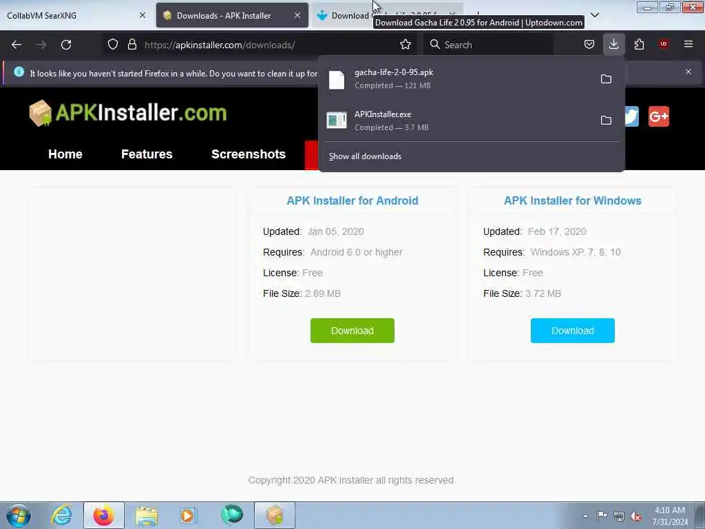Viewport: 705px width, 529px height.
Task: Close the Downloads - APK Installer tab
Action: 297,15
